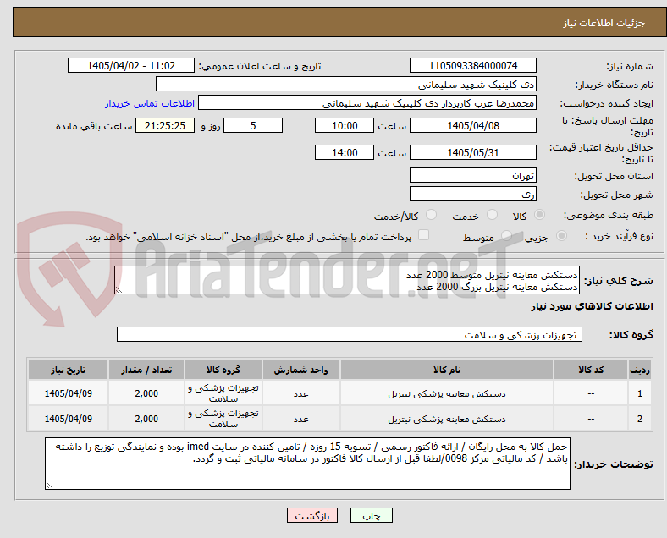Viewport: 667px width, 538px height.
Task: Select the خدمت radio button
Action: pyautogui.click(x=492, y=215)
